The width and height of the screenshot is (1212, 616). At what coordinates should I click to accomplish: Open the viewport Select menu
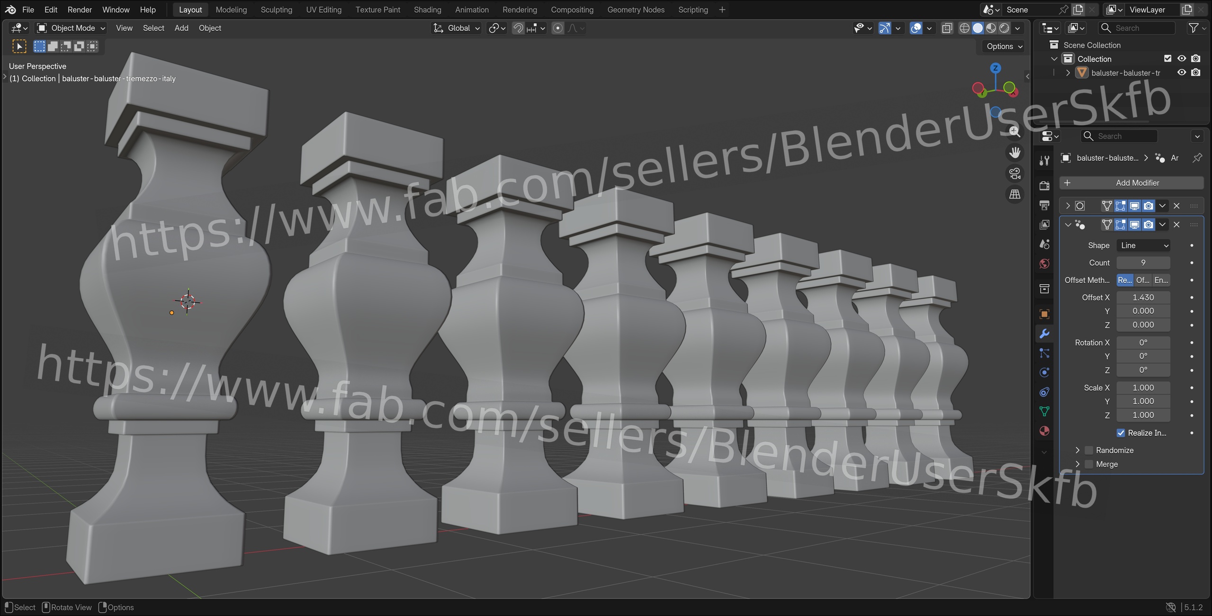pos(153,28)
